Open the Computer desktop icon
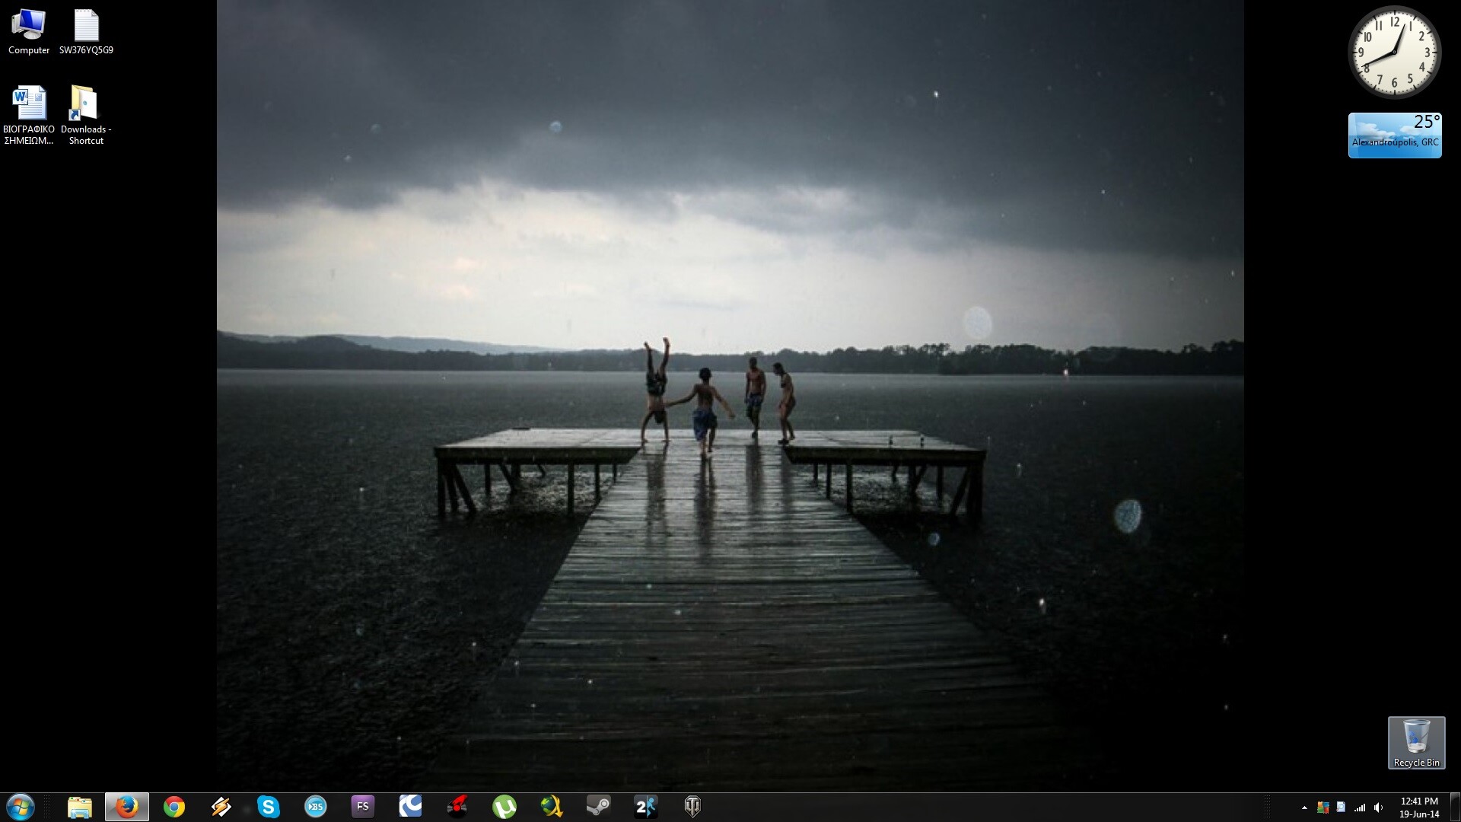1461x822 pixels. point(29,32)
